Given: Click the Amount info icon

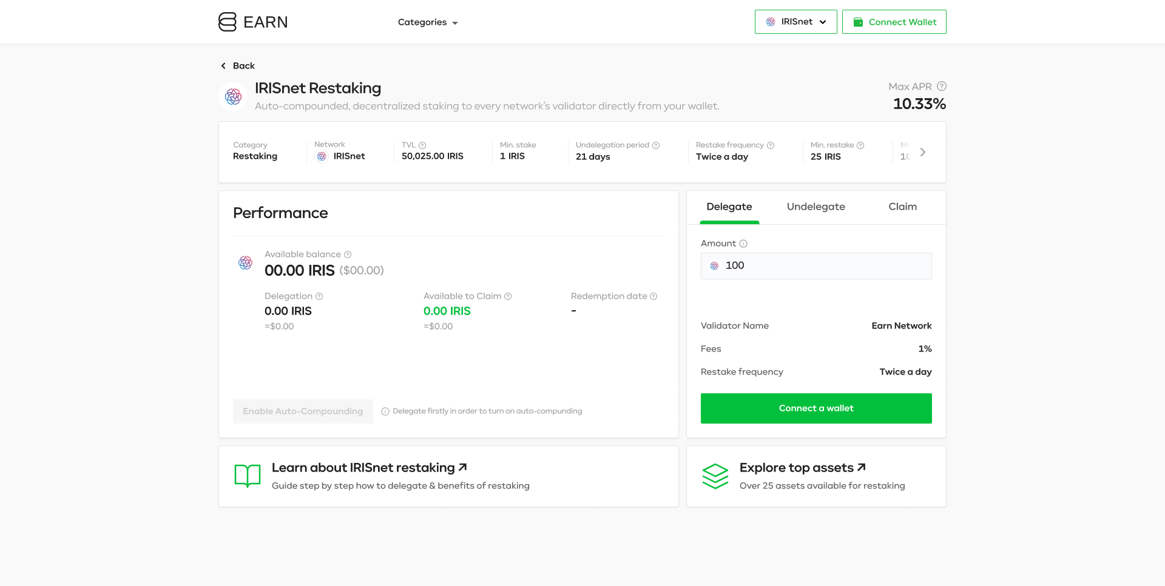Looking at the screenshot, I should pyautogui.click(x=743, y=244).
